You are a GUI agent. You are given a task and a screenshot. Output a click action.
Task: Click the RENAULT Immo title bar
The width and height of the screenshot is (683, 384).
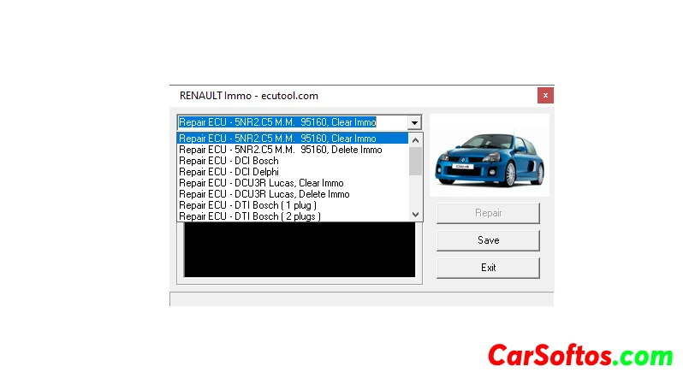tap(342, 95)
